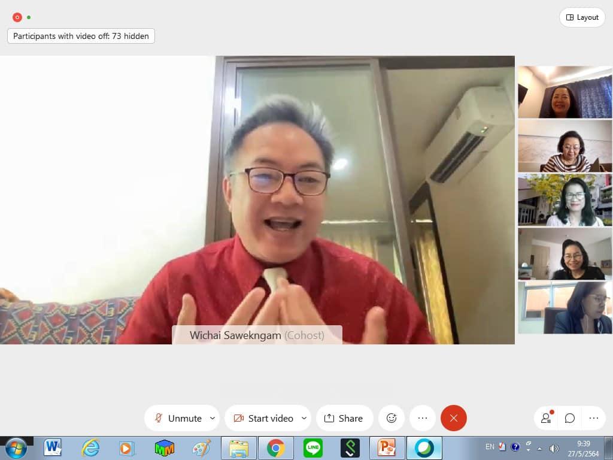Image resolution: width=613 pixels, height=460 pixels.
Task: Open Microsoft Word from the taskbar
Action: point(53,448)
